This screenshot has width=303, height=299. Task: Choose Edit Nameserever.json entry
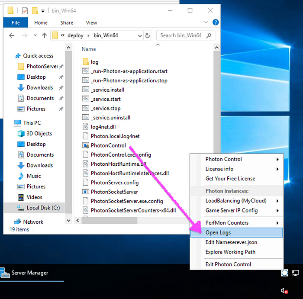[x=236, y=242]
